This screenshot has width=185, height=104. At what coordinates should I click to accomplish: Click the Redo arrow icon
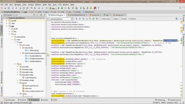16,8
